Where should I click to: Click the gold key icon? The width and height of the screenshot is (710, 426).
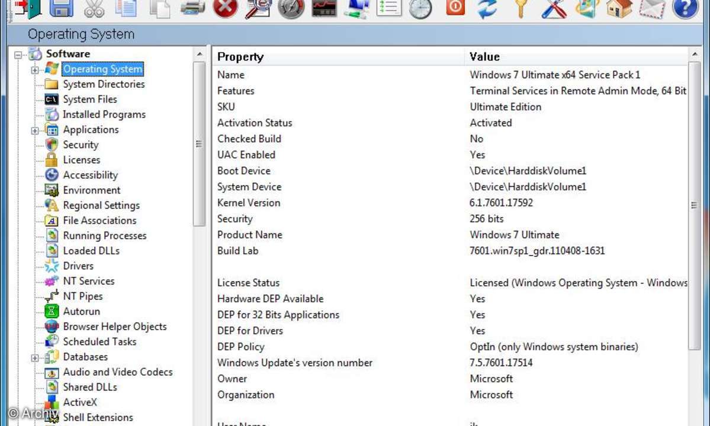tap(521, 8)
